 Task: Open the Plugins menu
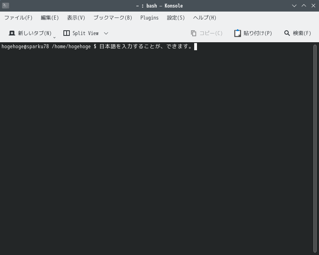point(150,18)
